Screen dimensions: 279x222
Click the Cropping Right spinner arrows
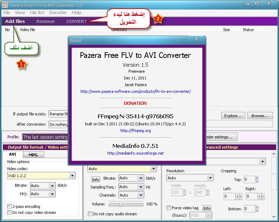coord(261,196)
